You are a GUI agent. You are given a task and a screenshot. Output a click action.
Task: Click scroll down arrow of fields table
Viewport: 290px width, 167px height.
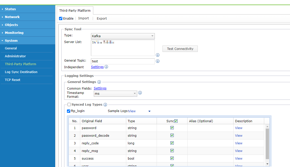pyautogui.click(x=267, y=164)
